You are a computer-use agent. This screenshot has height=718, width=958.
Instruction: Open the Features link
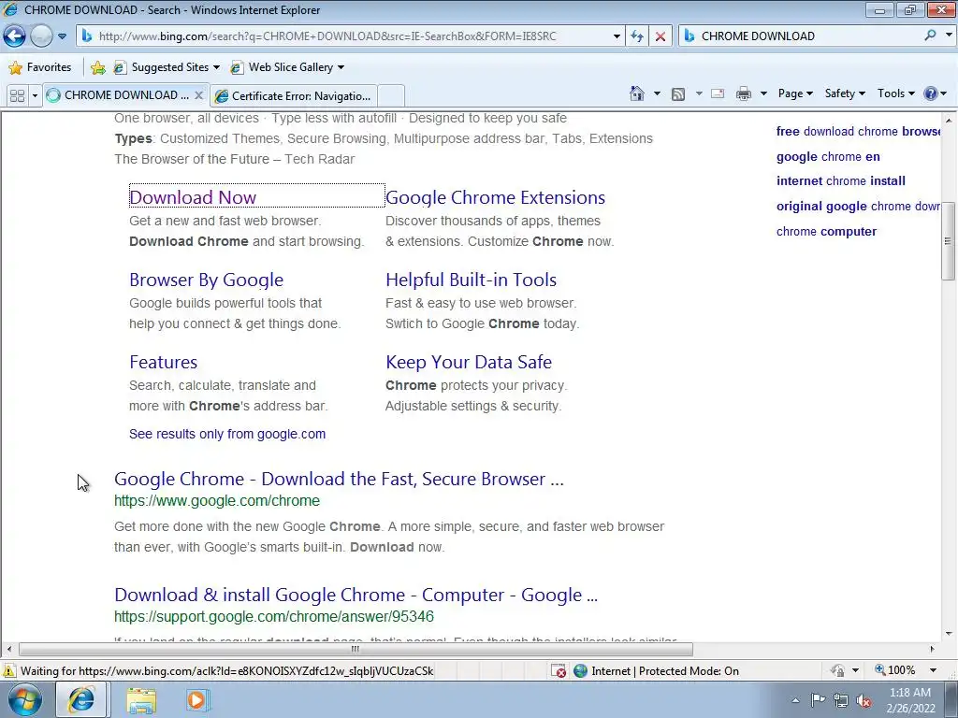[163, 362]
